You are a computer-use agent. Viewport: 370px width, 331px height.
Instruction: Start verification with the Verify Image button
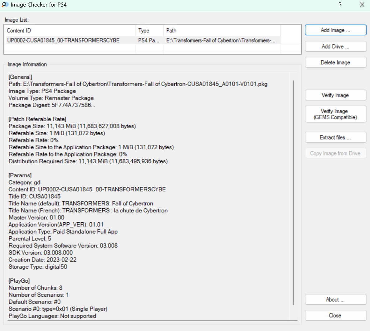335,95
